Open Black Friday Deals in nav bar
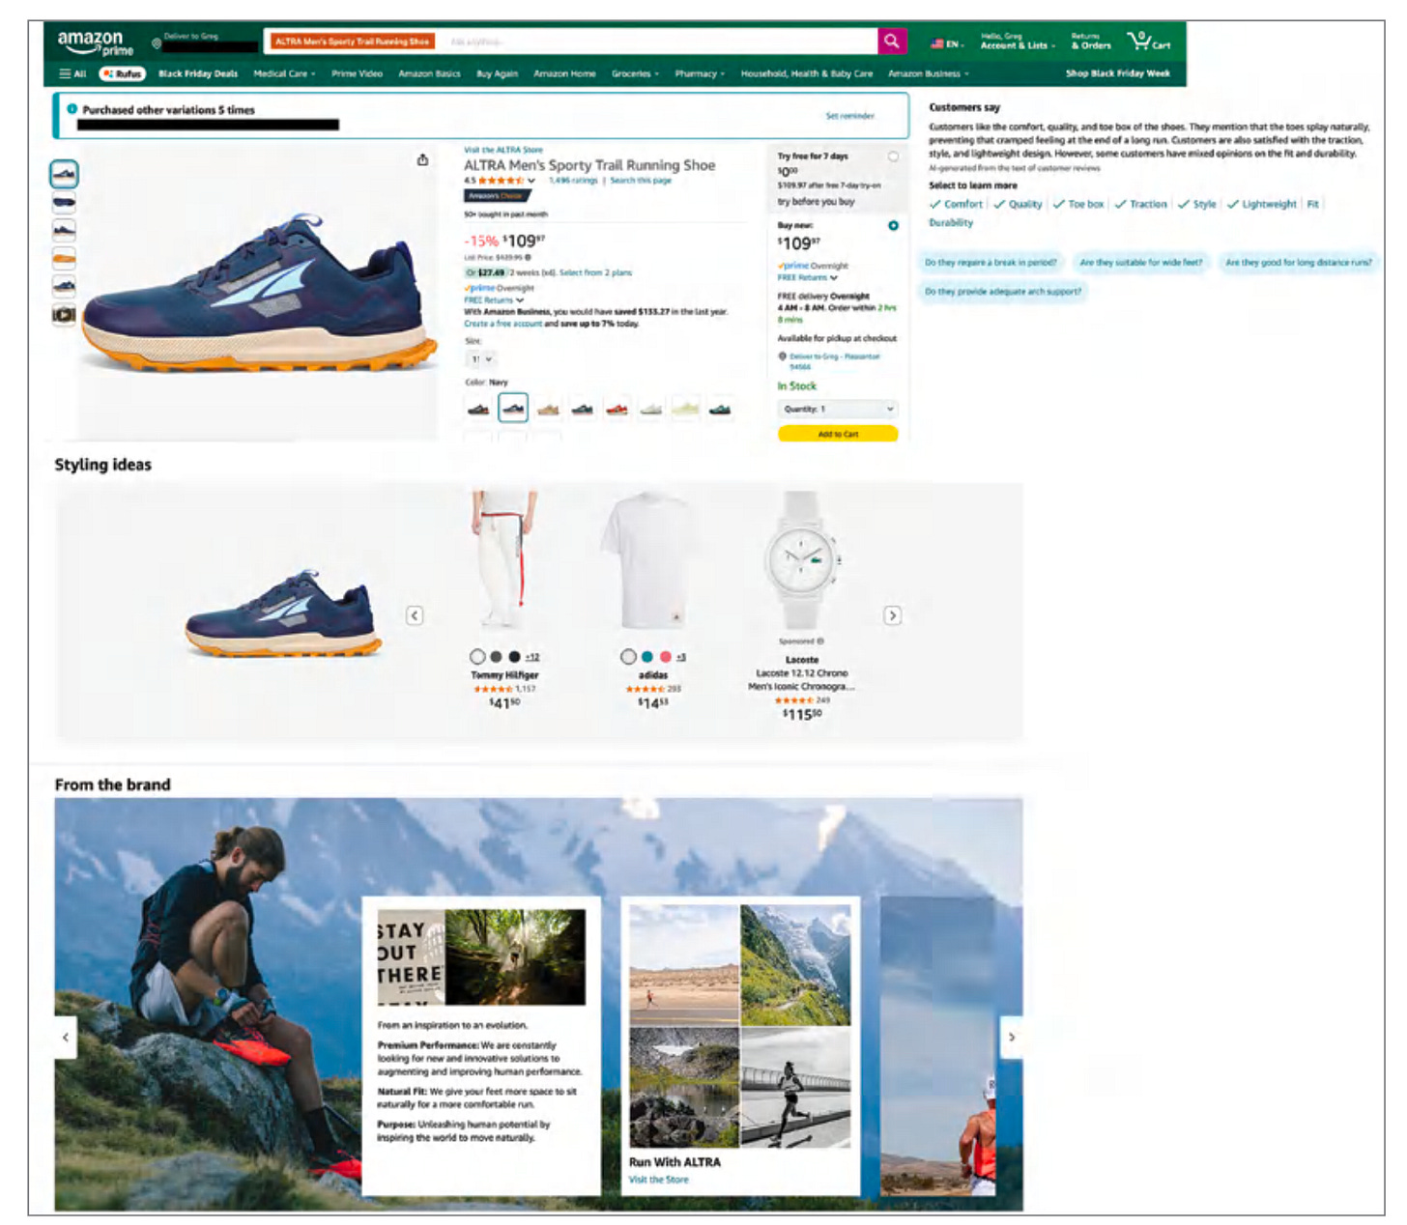The height and width of the screenshot is (1225, 1407). [197, 73]
